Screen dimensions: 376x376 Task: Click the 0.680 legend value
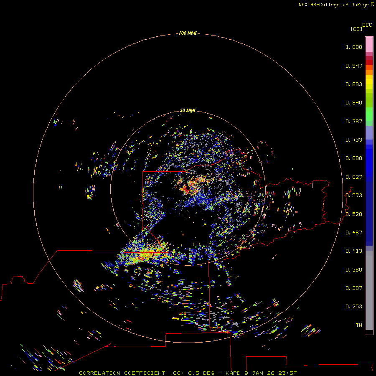coord(354,158)
